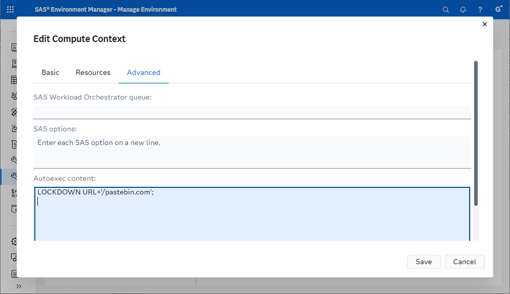Click the dialog's vertical scrollbar
The height and width of the screenshot is (294, 510).
476,133
